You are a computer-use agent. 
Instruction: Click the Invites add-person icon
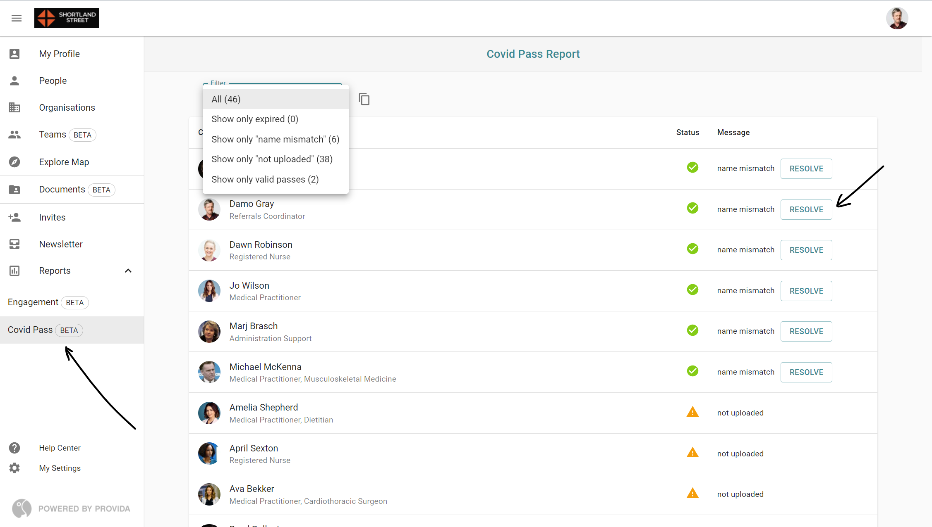click(x=14, y=217)
